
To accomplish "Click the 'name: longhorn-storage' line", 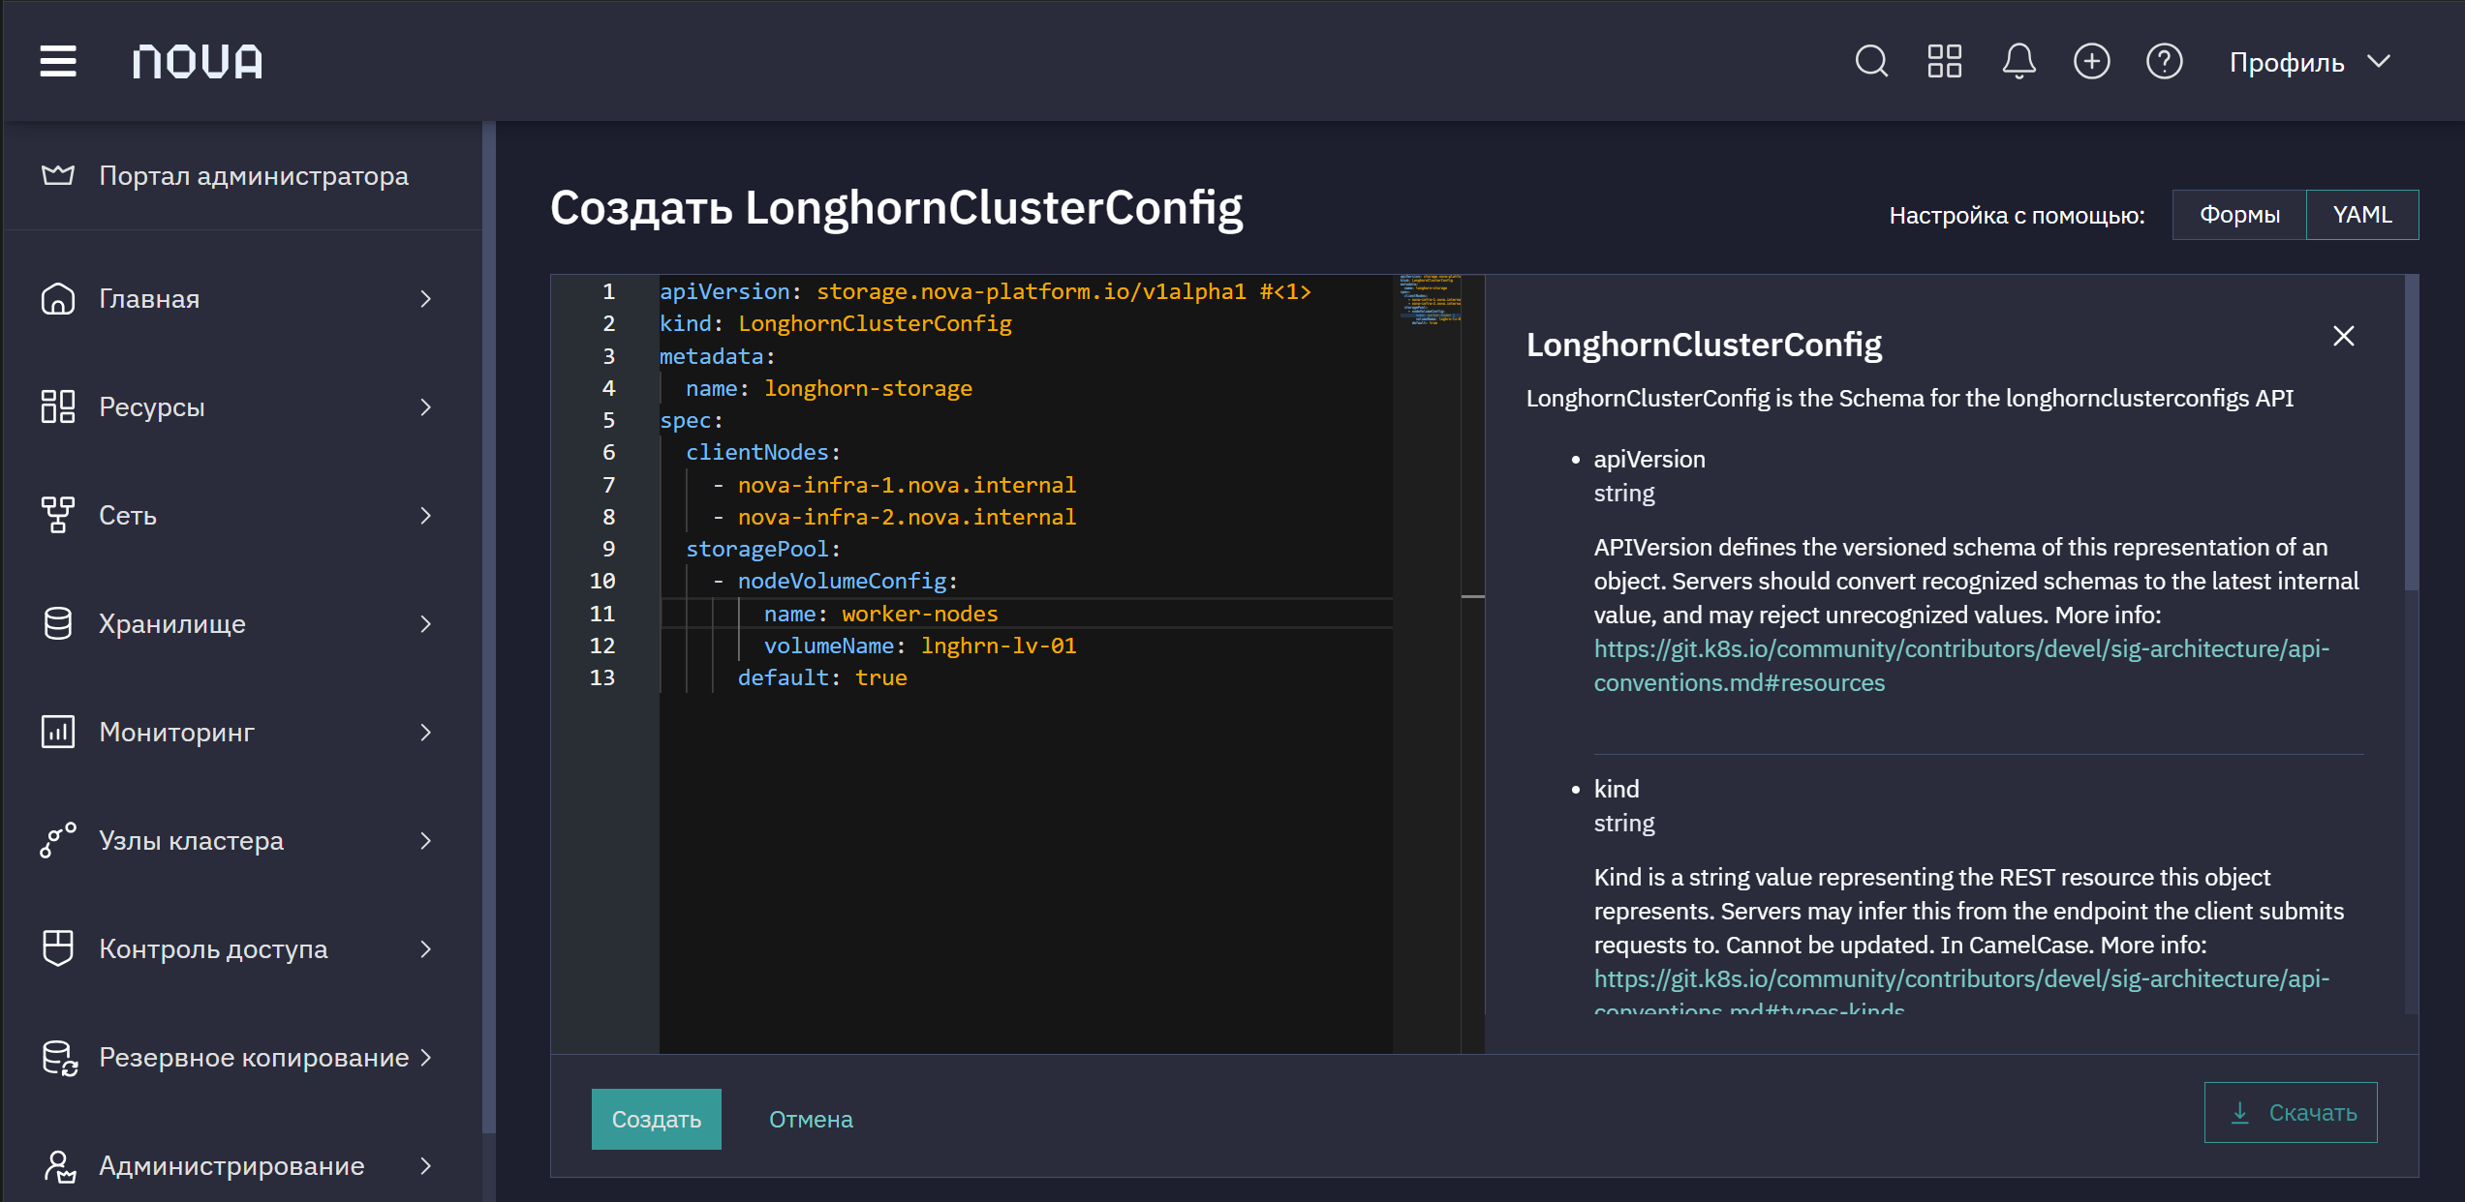I will click(829, 388).
